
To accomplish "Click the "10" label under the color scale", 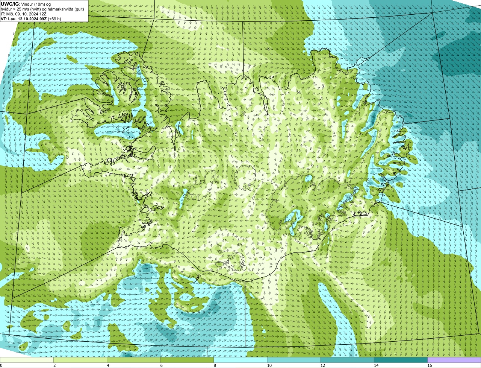I will [269, 365].
